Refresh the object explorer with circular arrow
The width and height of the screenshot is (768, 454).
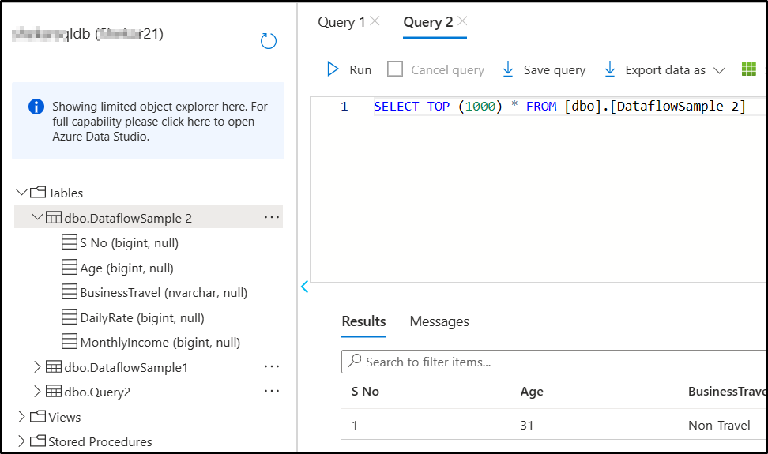[269, 41]
